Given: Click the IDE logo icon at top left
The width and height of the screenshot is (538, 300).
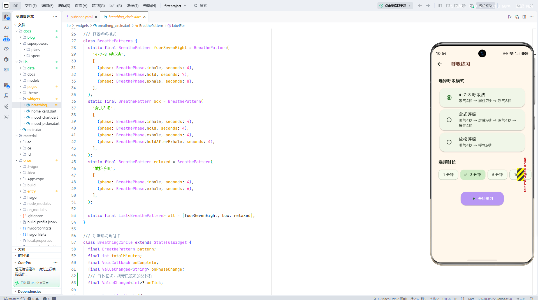Looking at the screenshot, I should [6, 6].
